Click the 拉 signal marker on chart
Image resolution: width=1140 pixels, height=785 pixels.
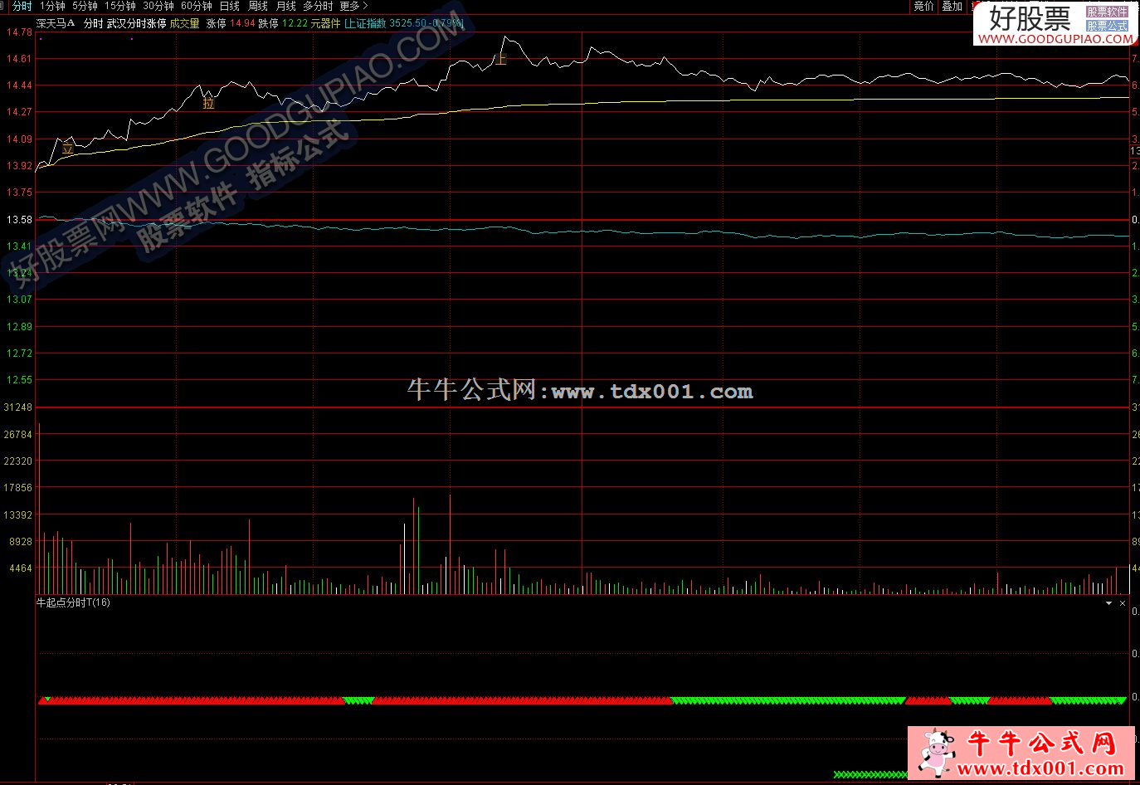click(208, 104)
